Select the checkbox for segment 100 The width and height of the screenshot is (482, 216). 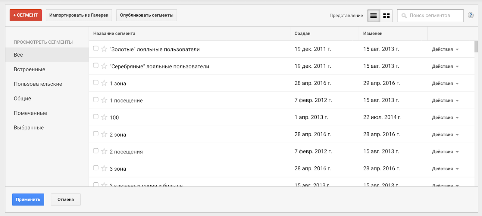click(x=96, y=116)
